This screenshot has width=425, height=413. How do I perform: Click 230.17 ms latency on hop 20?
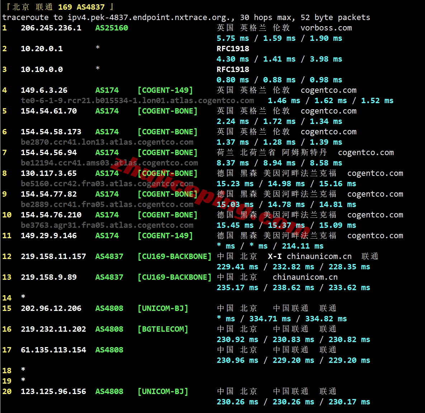[349, 402]
